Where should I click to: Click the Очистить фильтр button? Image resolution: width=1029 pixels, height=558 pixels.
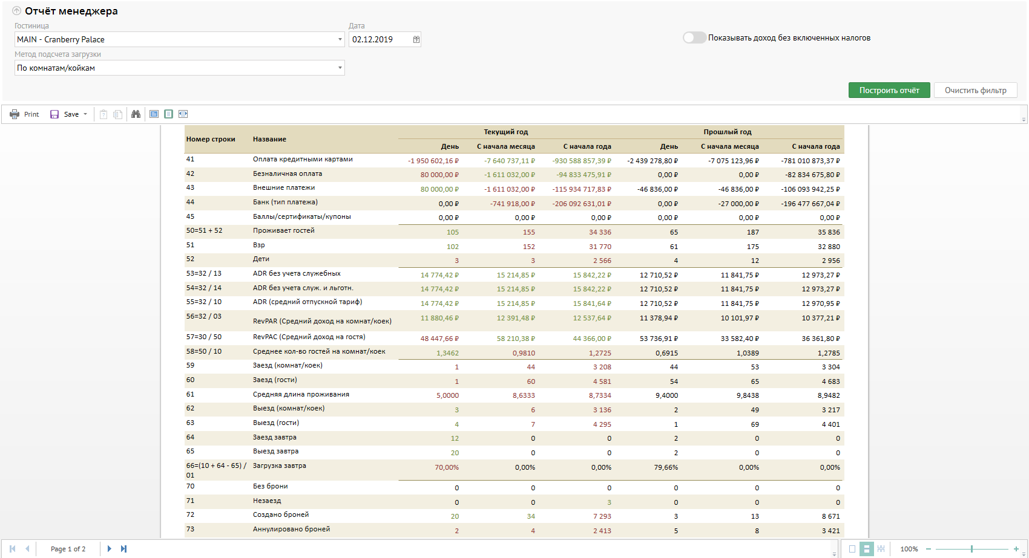[x=975, y=90]
